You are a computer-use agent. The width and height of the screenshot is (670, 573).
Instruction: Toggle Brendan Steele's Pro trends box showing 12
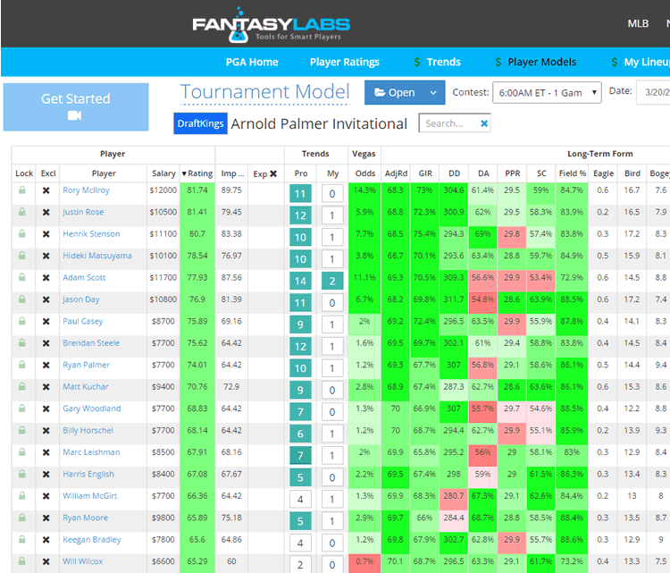point(300,346)
